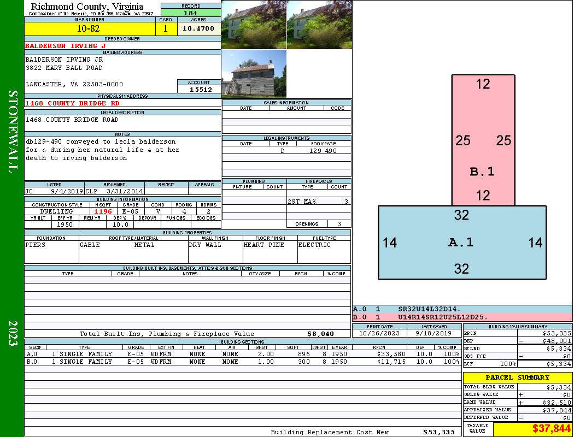
Task: Click summary RPCN value $53,335
Action: pos(557,333)
